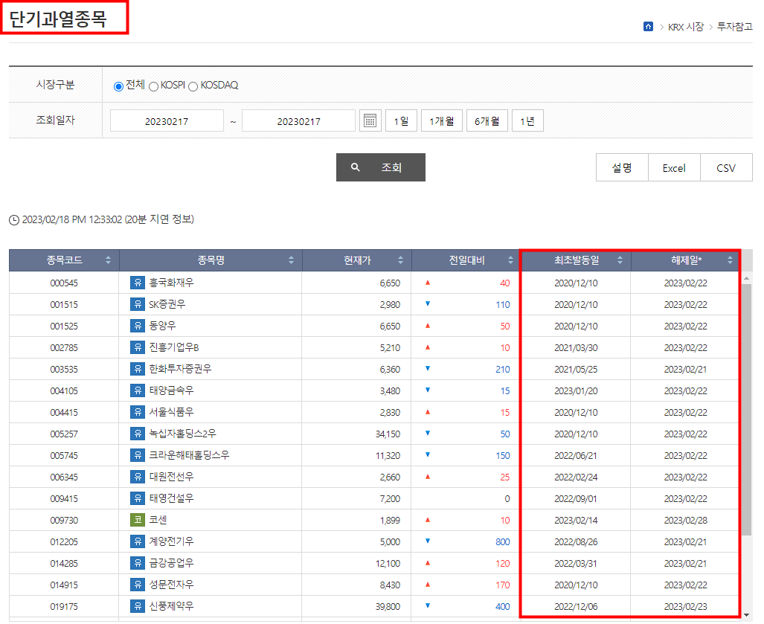Open the 설명 description panel
This screenshot has height=624, width=764.
(x=621, y=168)
